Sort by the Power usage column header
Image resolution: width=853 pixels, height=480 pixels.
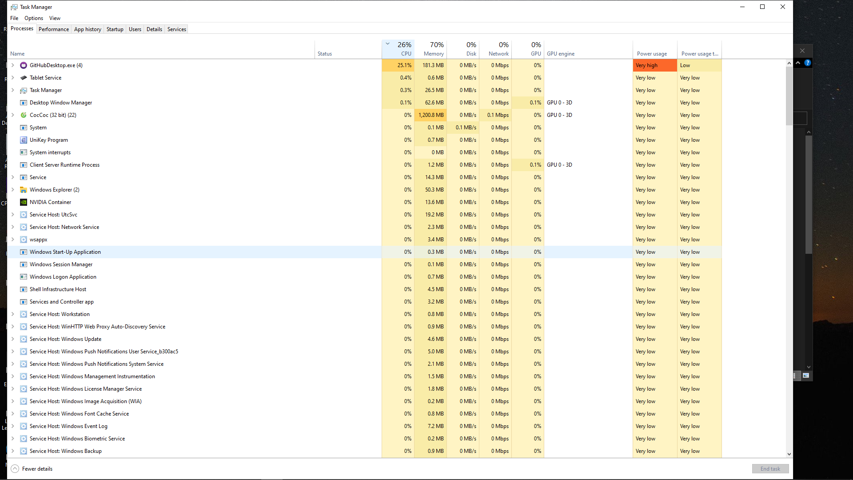point(655,49)
